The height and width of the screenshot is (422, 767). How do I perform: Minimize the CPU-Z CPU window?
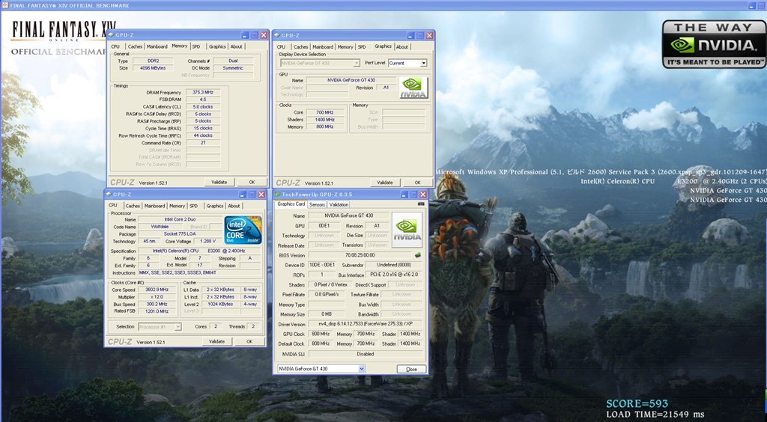click(x=243, y=195)
